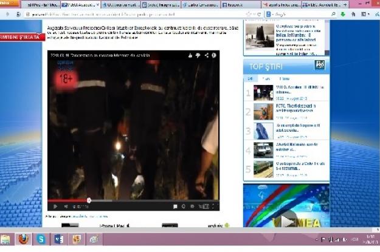The image size is (380, 252).
Task: Click train thumbnail of news story 5
Action: point(263,169)
